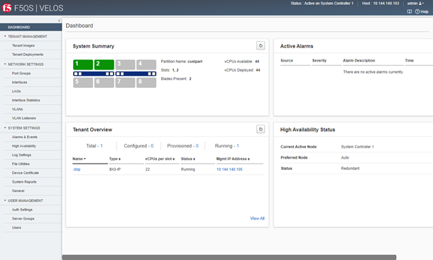Open Users page

[x=16, y=227]
